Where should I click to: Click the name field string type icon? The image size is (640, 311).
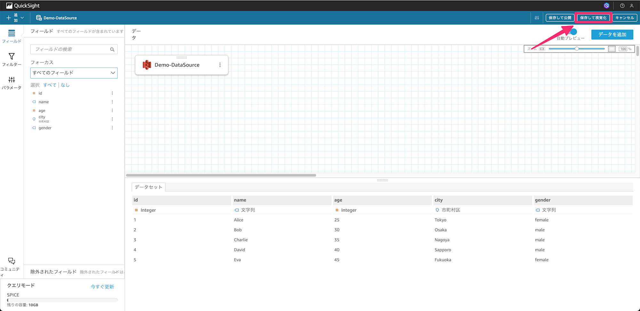point(34,102)
